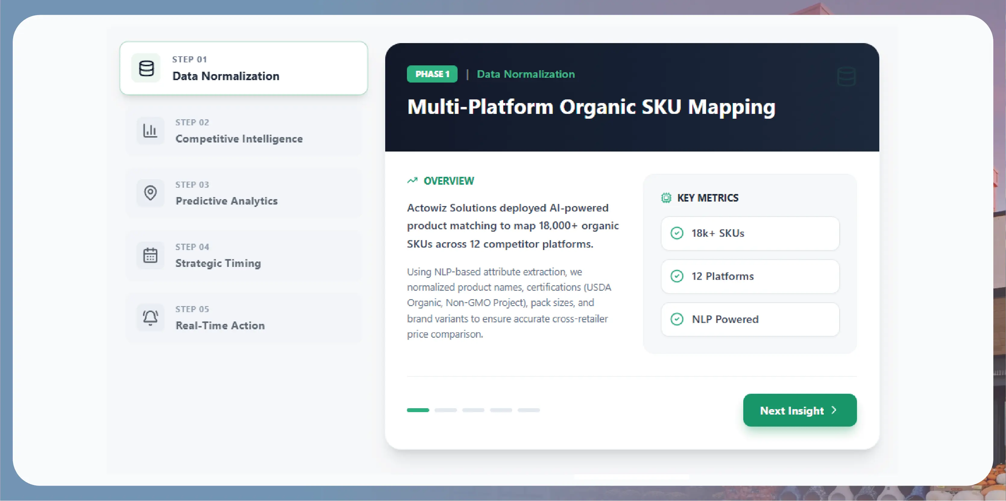Click the bar chart icon for Competitive Intelligence
Image resolution: width=1006 pixels, height=501 pixels.
pos(150,131)
